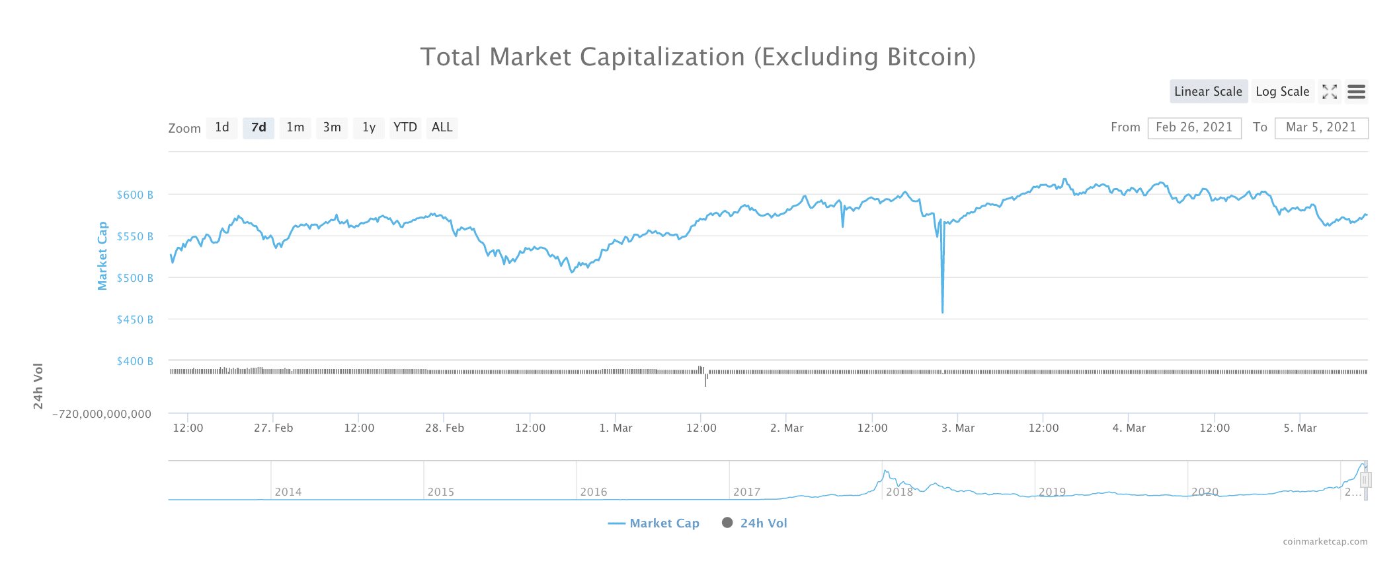Switch chart to Log Scale

(1282, 92)
